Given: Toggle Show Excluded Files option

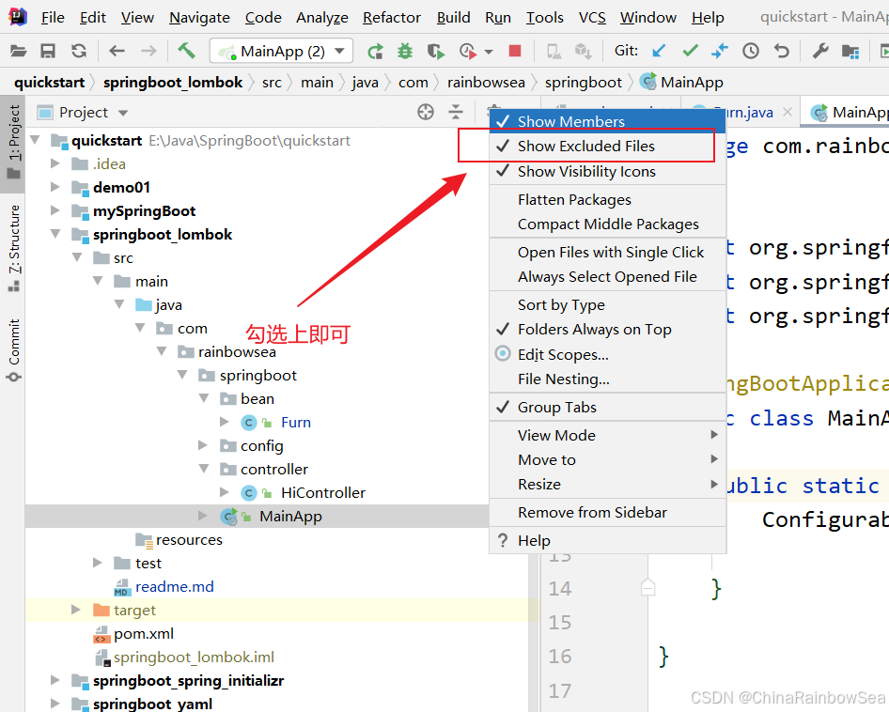Looking at the screenshot, I should (585, 146).
